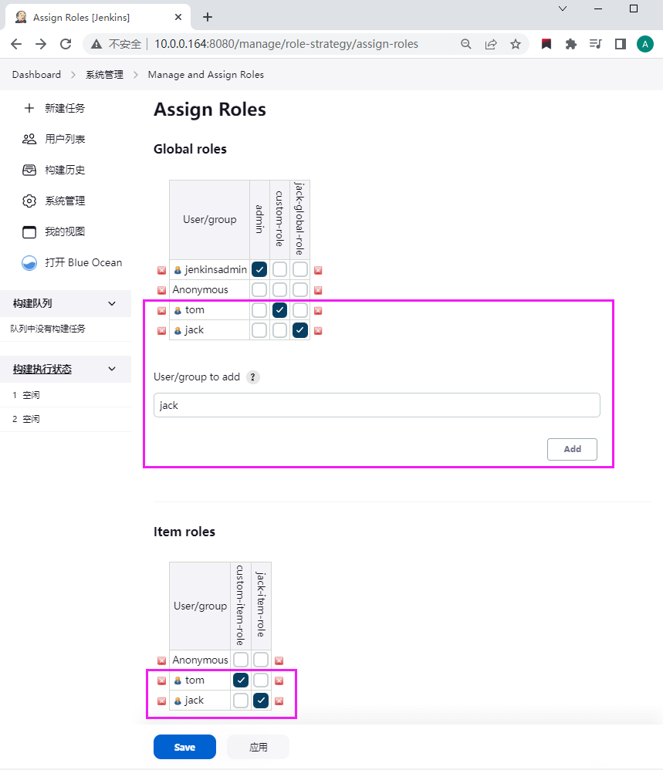
Task: Uncheck jack-global-role for jack in Global roles
Action: (300, 330)
